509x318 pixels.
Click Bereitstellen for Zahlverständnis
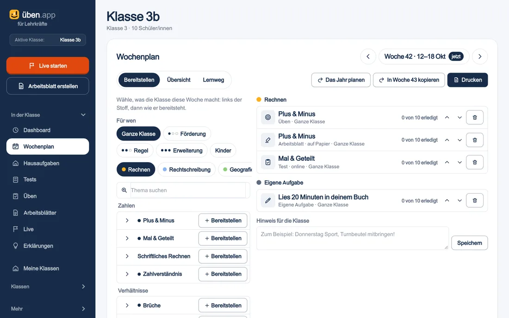click(223, 274)
